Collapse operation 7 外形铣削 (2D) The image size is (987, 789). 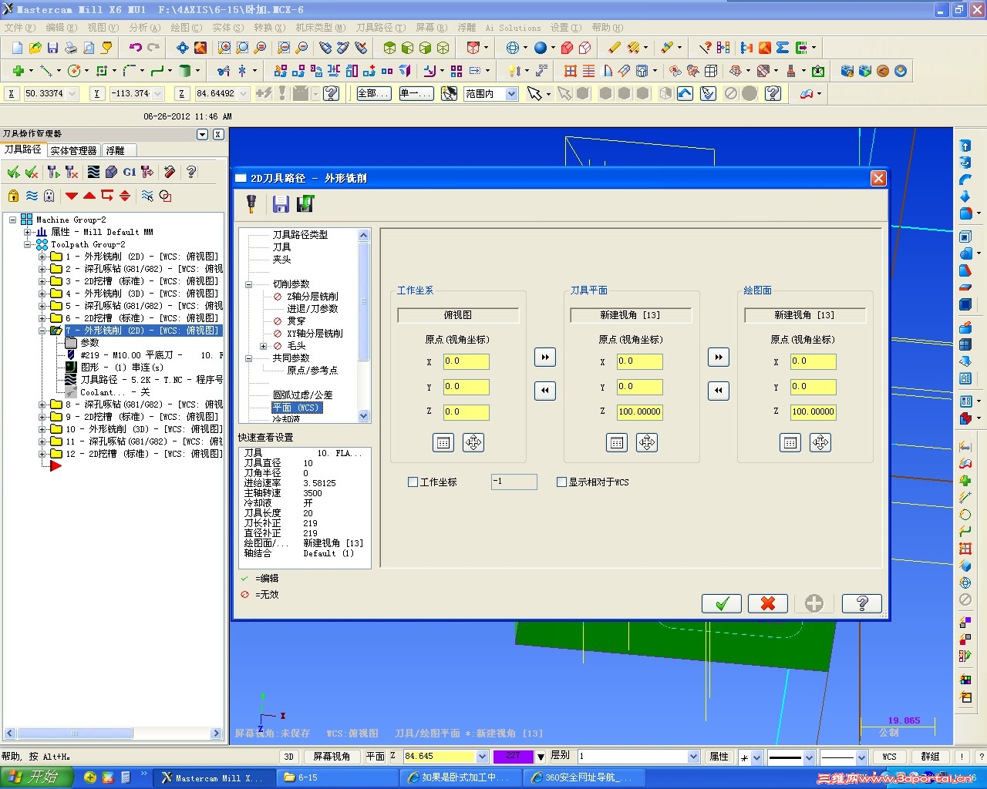[x=42, y=331]
